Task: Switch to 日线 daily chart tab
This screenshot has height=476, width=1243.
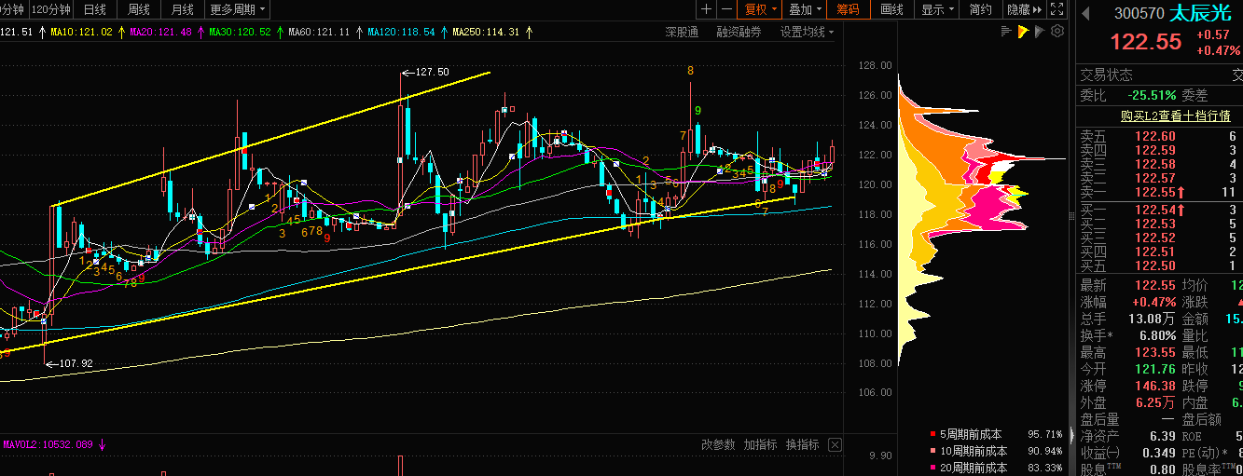Action: (x=95, y=9)
